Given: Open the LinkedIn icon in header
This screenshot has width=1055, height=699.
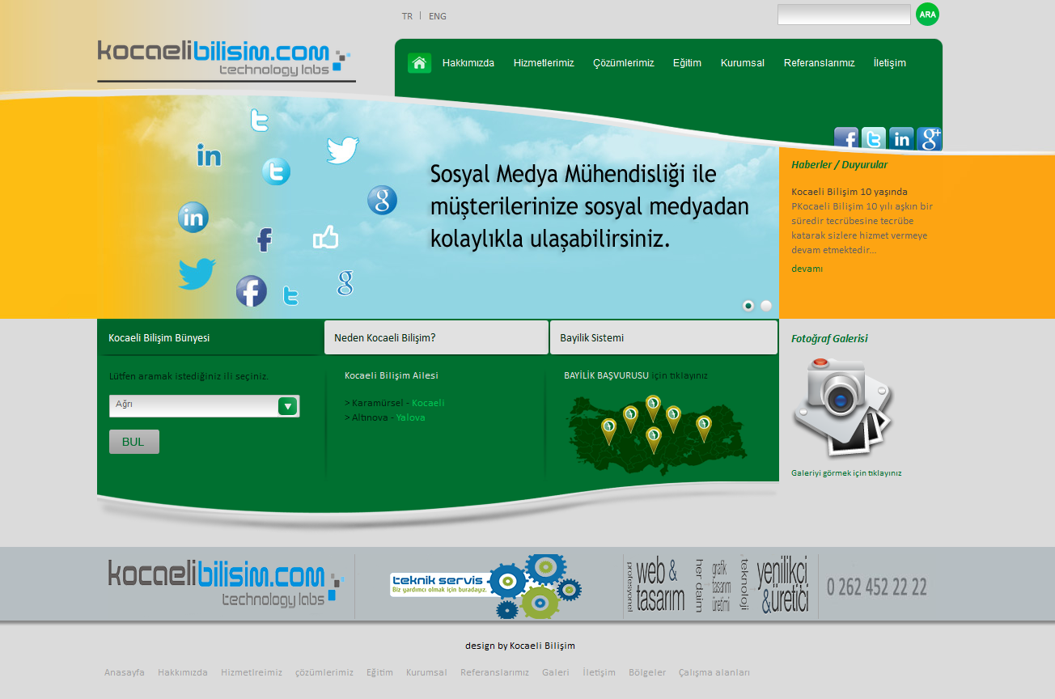Looking at the screenshot, I should (901, 139).
